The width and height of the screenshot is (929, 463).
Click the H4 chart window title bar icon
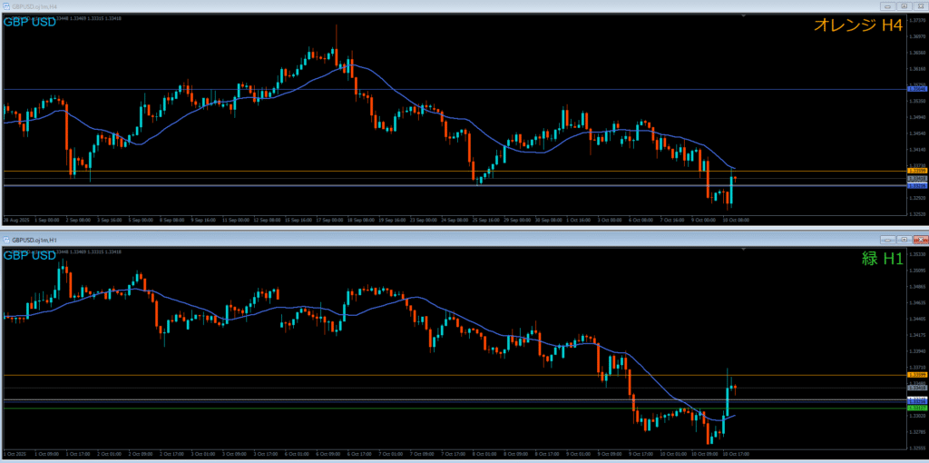(x=5, y=5)
